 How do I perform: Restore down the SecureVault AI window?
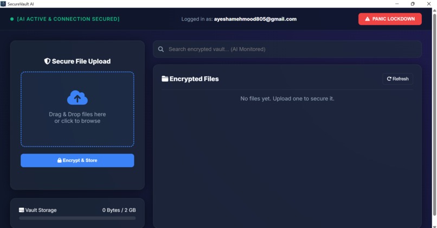[x=413, y=4]
